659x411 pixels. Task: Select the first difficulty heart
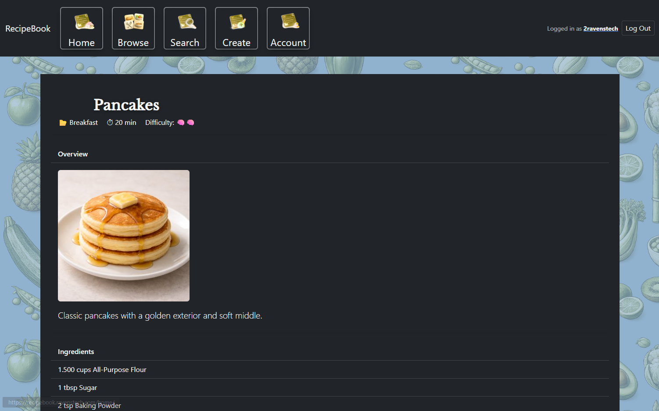(181, 123)
